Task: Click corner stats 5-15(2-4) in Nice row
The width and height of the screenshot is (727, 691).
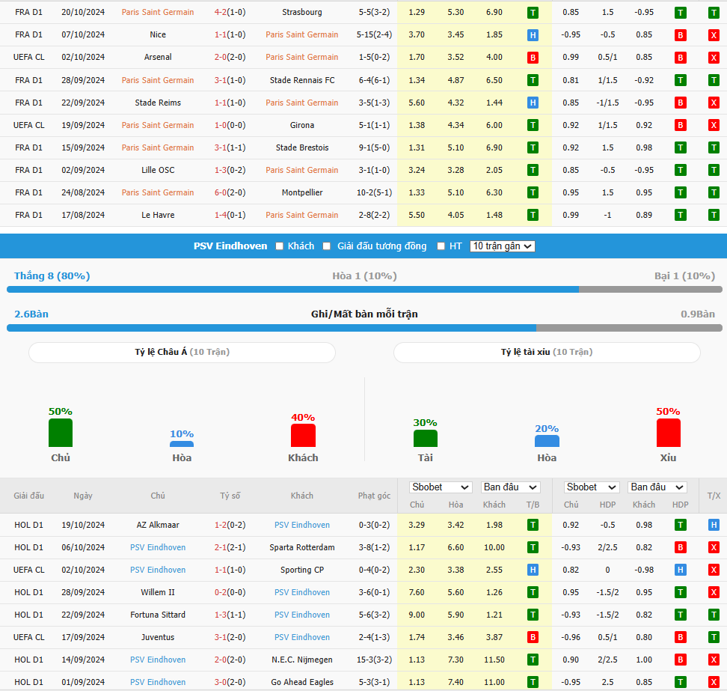Action: click(374, 34)
